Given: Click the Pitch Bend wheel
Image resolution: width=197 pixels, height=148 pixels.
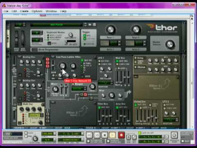Looking at the screenshot, I should [16, 39].
